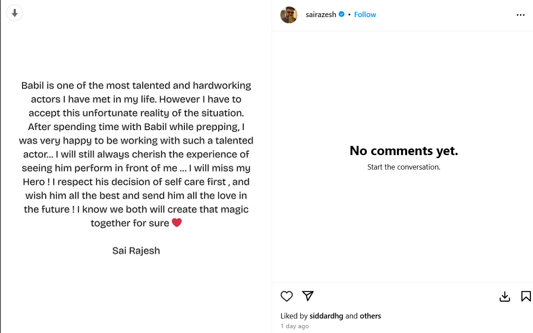Follow the sairazesh account
This screenshot has height=333, width=533.
pyautogui.click(x=365, y=14)
